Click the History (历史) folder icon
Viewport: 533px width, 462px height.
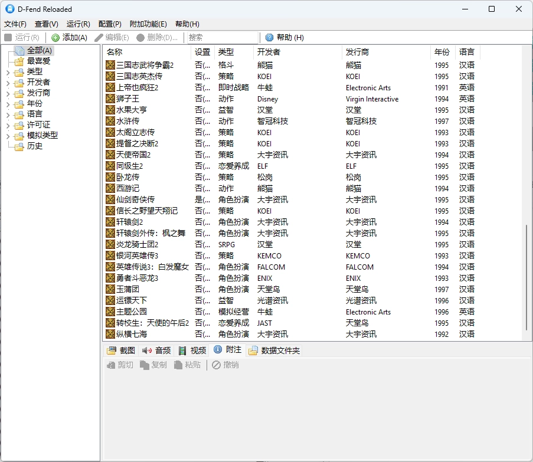19,146
